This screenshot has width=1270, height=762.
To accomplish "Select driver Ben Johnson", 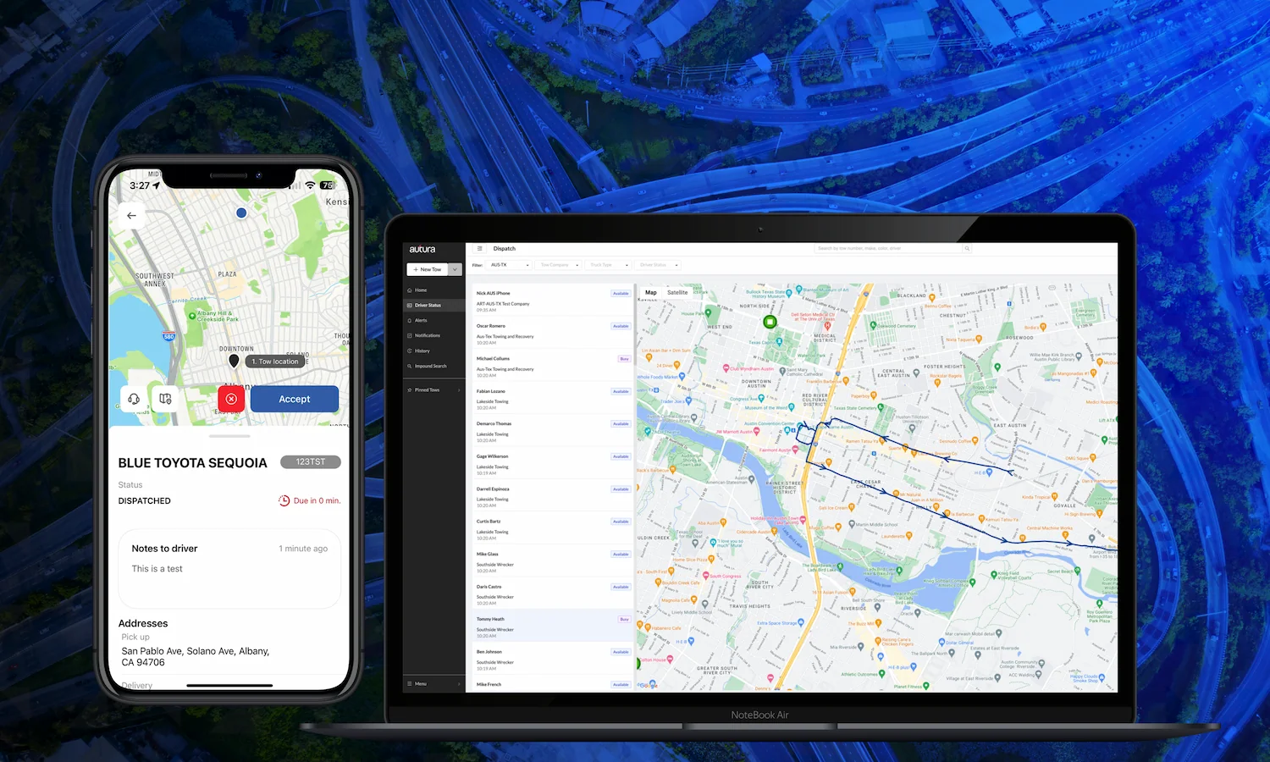I will (x=551, y=660).
